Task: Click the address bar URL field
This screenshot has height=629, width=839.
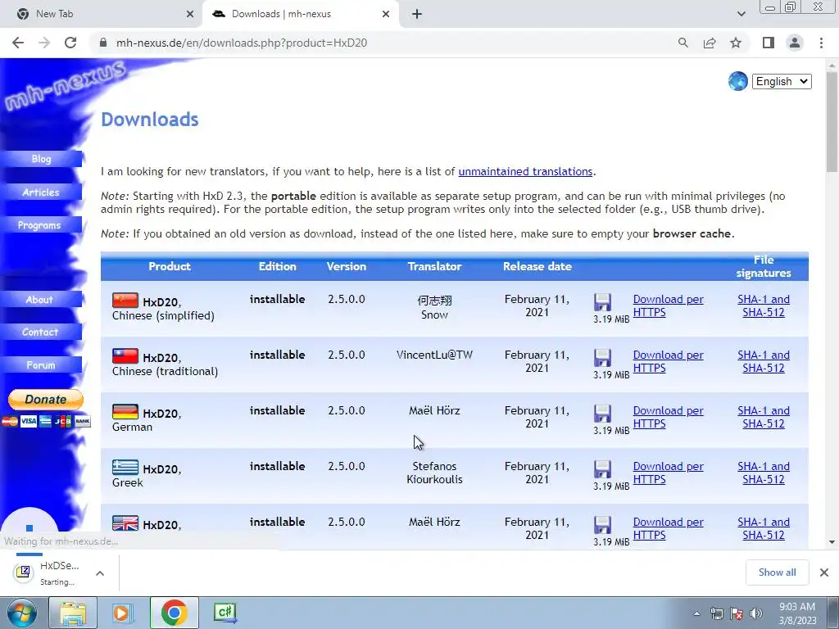Action: (x=385, y=43)
